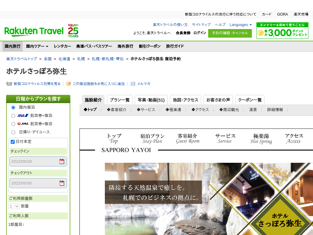Uncheck the 日付未定 checkbox
The height and width of the screenshot is (235, 313).
(x=13, y=142)
